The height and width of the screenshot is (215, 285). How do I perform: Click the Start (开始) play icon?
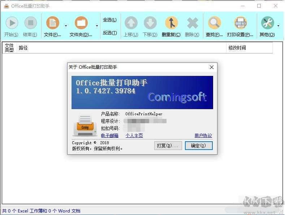pos(12,23)
